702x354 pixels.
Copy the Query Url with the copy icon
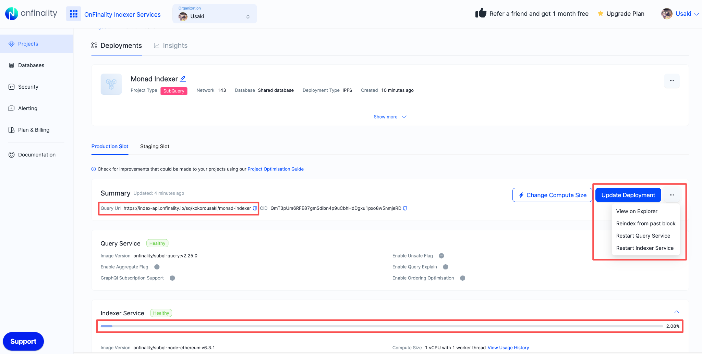tap(255, 208)
